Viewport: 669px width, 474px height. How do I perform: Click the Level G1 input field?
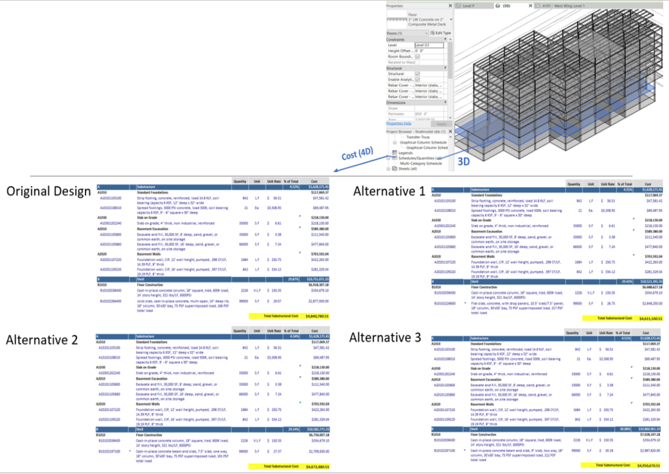(429, 46)
